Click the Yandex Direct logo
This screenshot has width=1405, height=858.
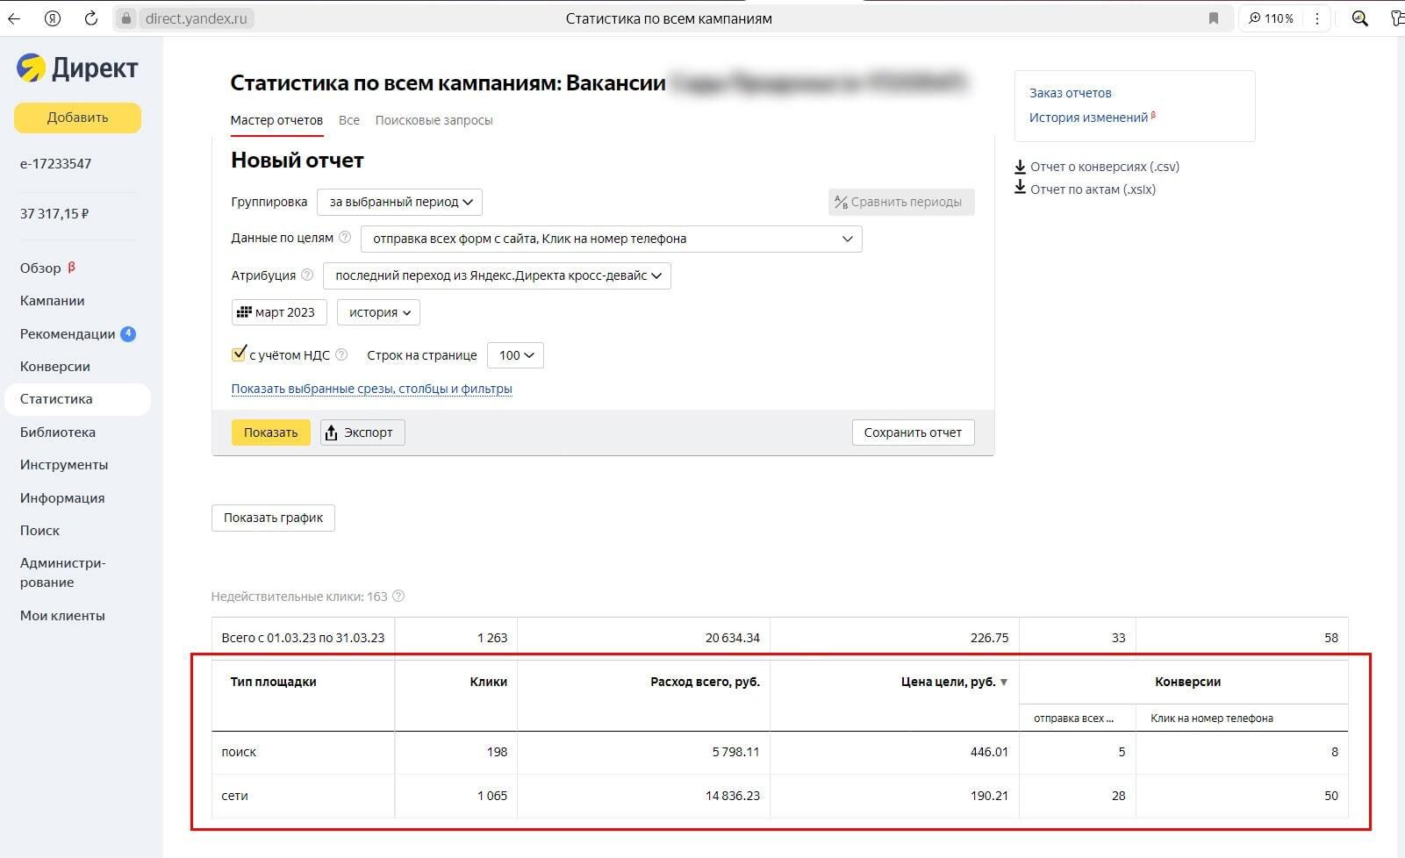click(x=77, y=68)
